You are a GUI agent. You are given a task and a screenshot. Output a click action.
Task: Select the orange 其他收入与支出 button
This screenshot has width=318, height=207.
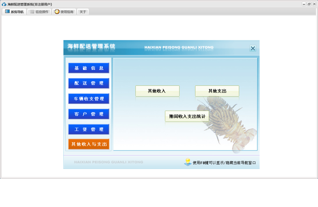[x=89, y=144]
